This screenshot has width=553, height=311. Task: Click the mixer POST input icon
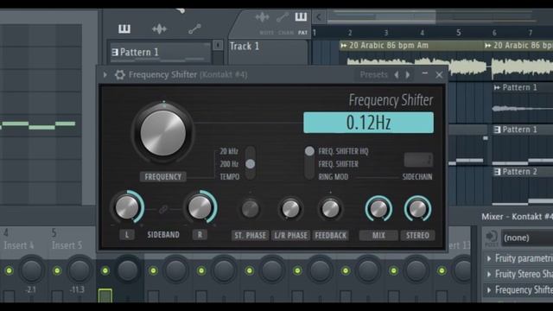(492, 238)
